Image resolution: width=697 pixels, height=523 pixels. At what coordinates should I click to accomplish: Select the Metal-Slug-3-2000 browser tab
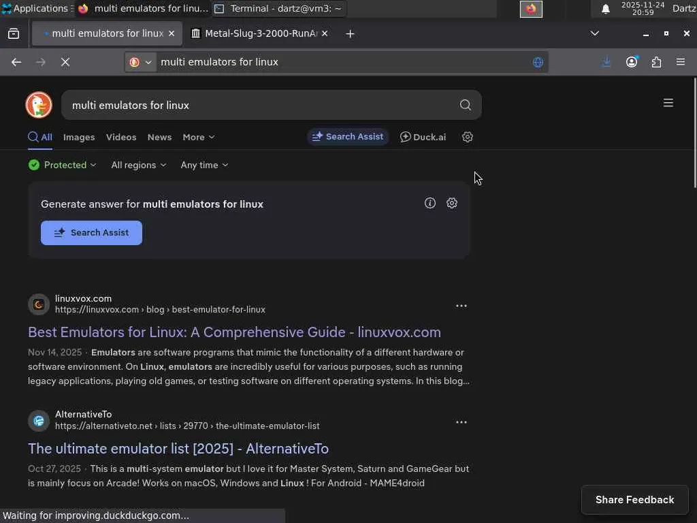coord(259,34)
